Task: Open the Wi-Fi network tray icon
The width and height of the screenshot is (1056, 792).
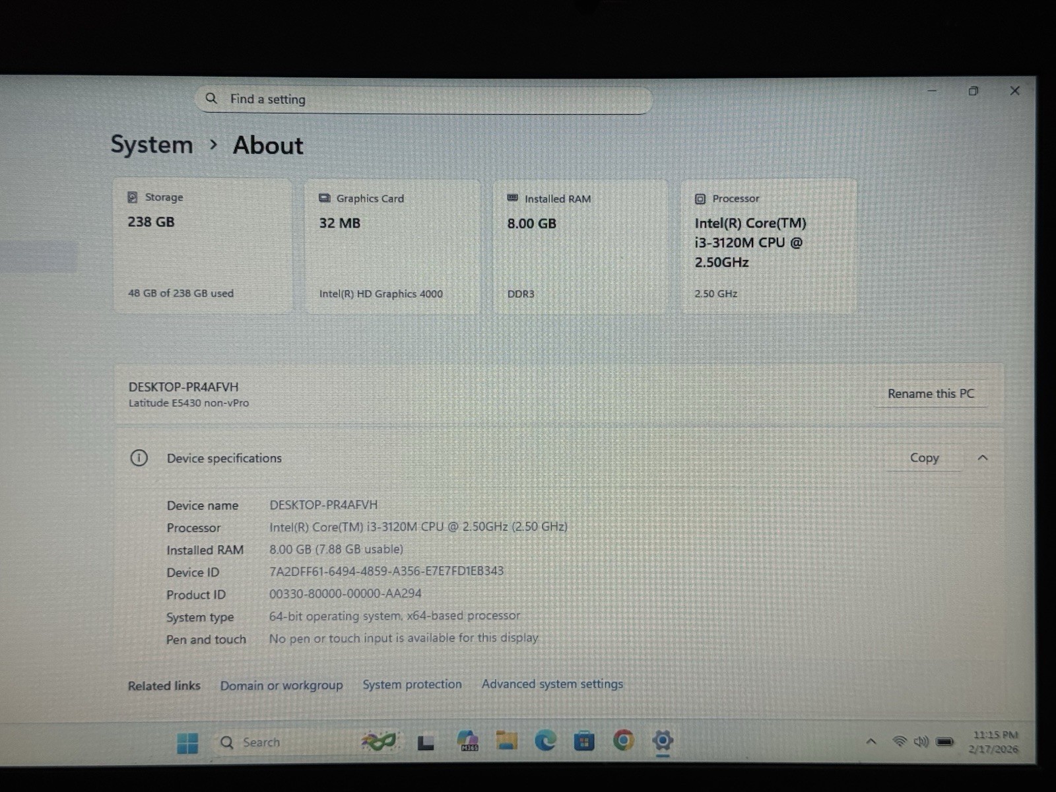Action: coord(899,741)
